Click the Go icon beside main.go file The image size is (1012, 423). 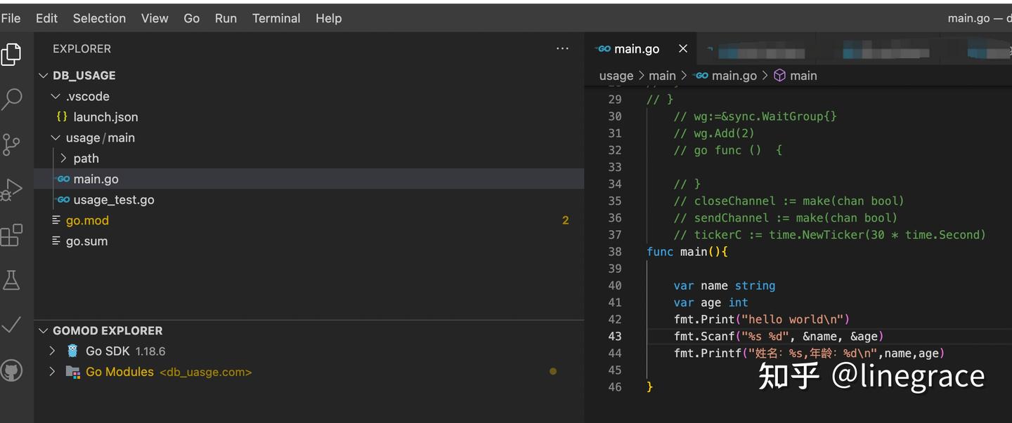pyautogui.click(x=63, y=179)
